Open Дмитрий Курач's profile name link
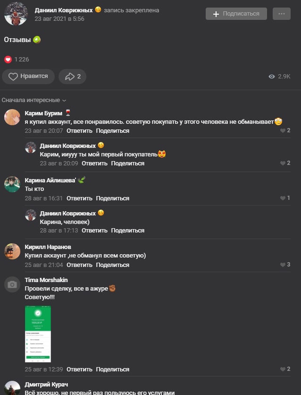Screen dimensions: 301x395 [x=46, y=385]
